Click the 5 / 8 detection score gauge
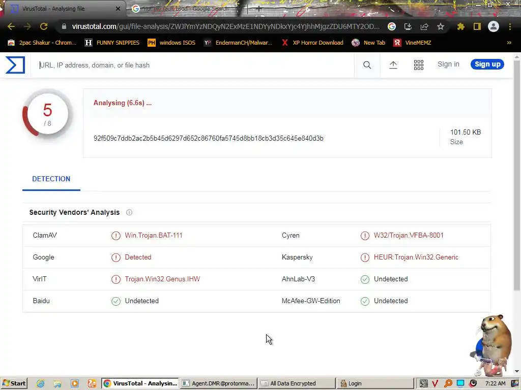The image size is (521, 390). pos(47,114)
